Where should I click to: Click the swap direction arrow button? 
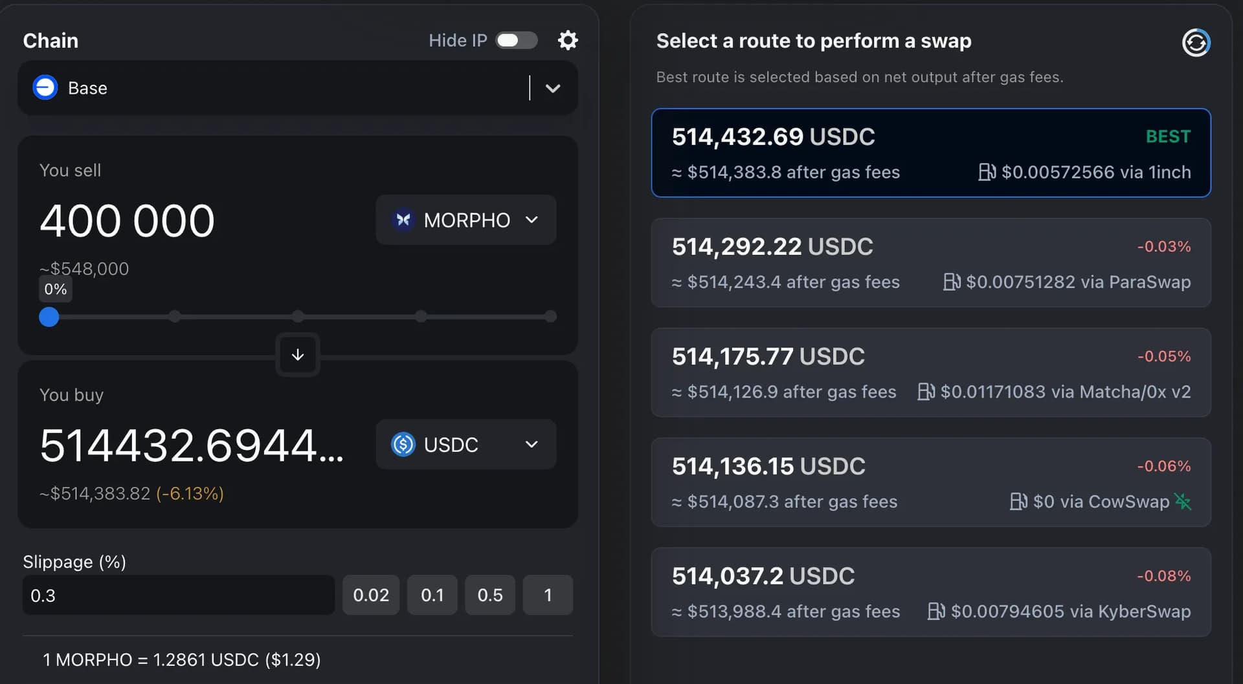[x=298, y=354]
